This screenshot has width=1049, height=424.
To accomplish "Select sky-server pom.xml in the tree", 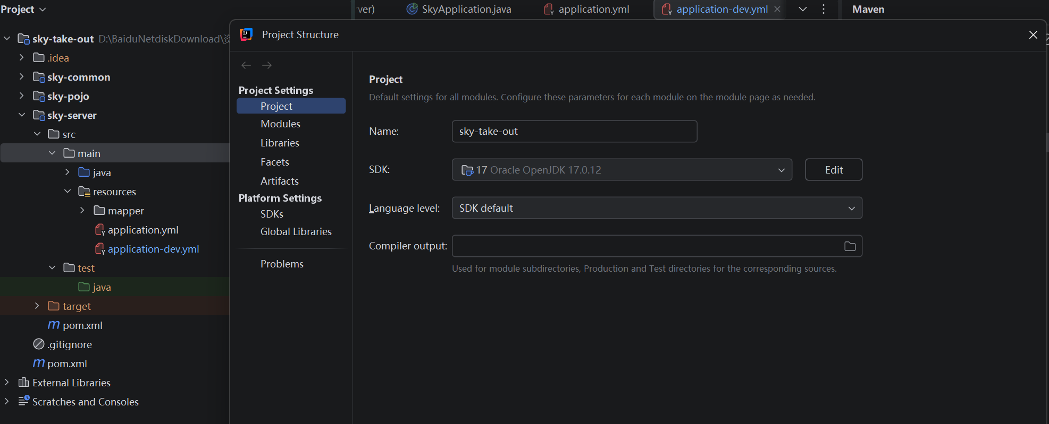I will pos(82,325).
